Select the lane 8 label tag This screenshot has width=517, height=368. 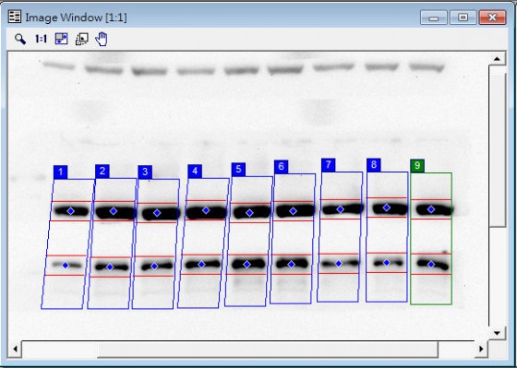tap(374, 165)
